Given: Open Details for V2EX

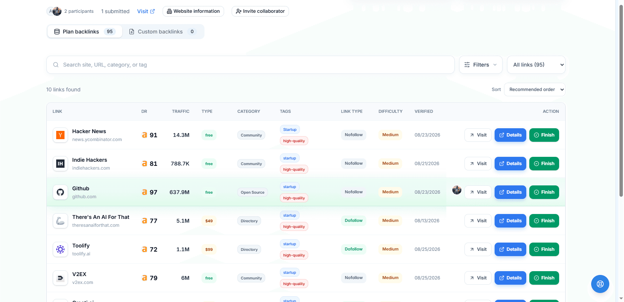Looking at the screenshot, I should pos(510,278).
